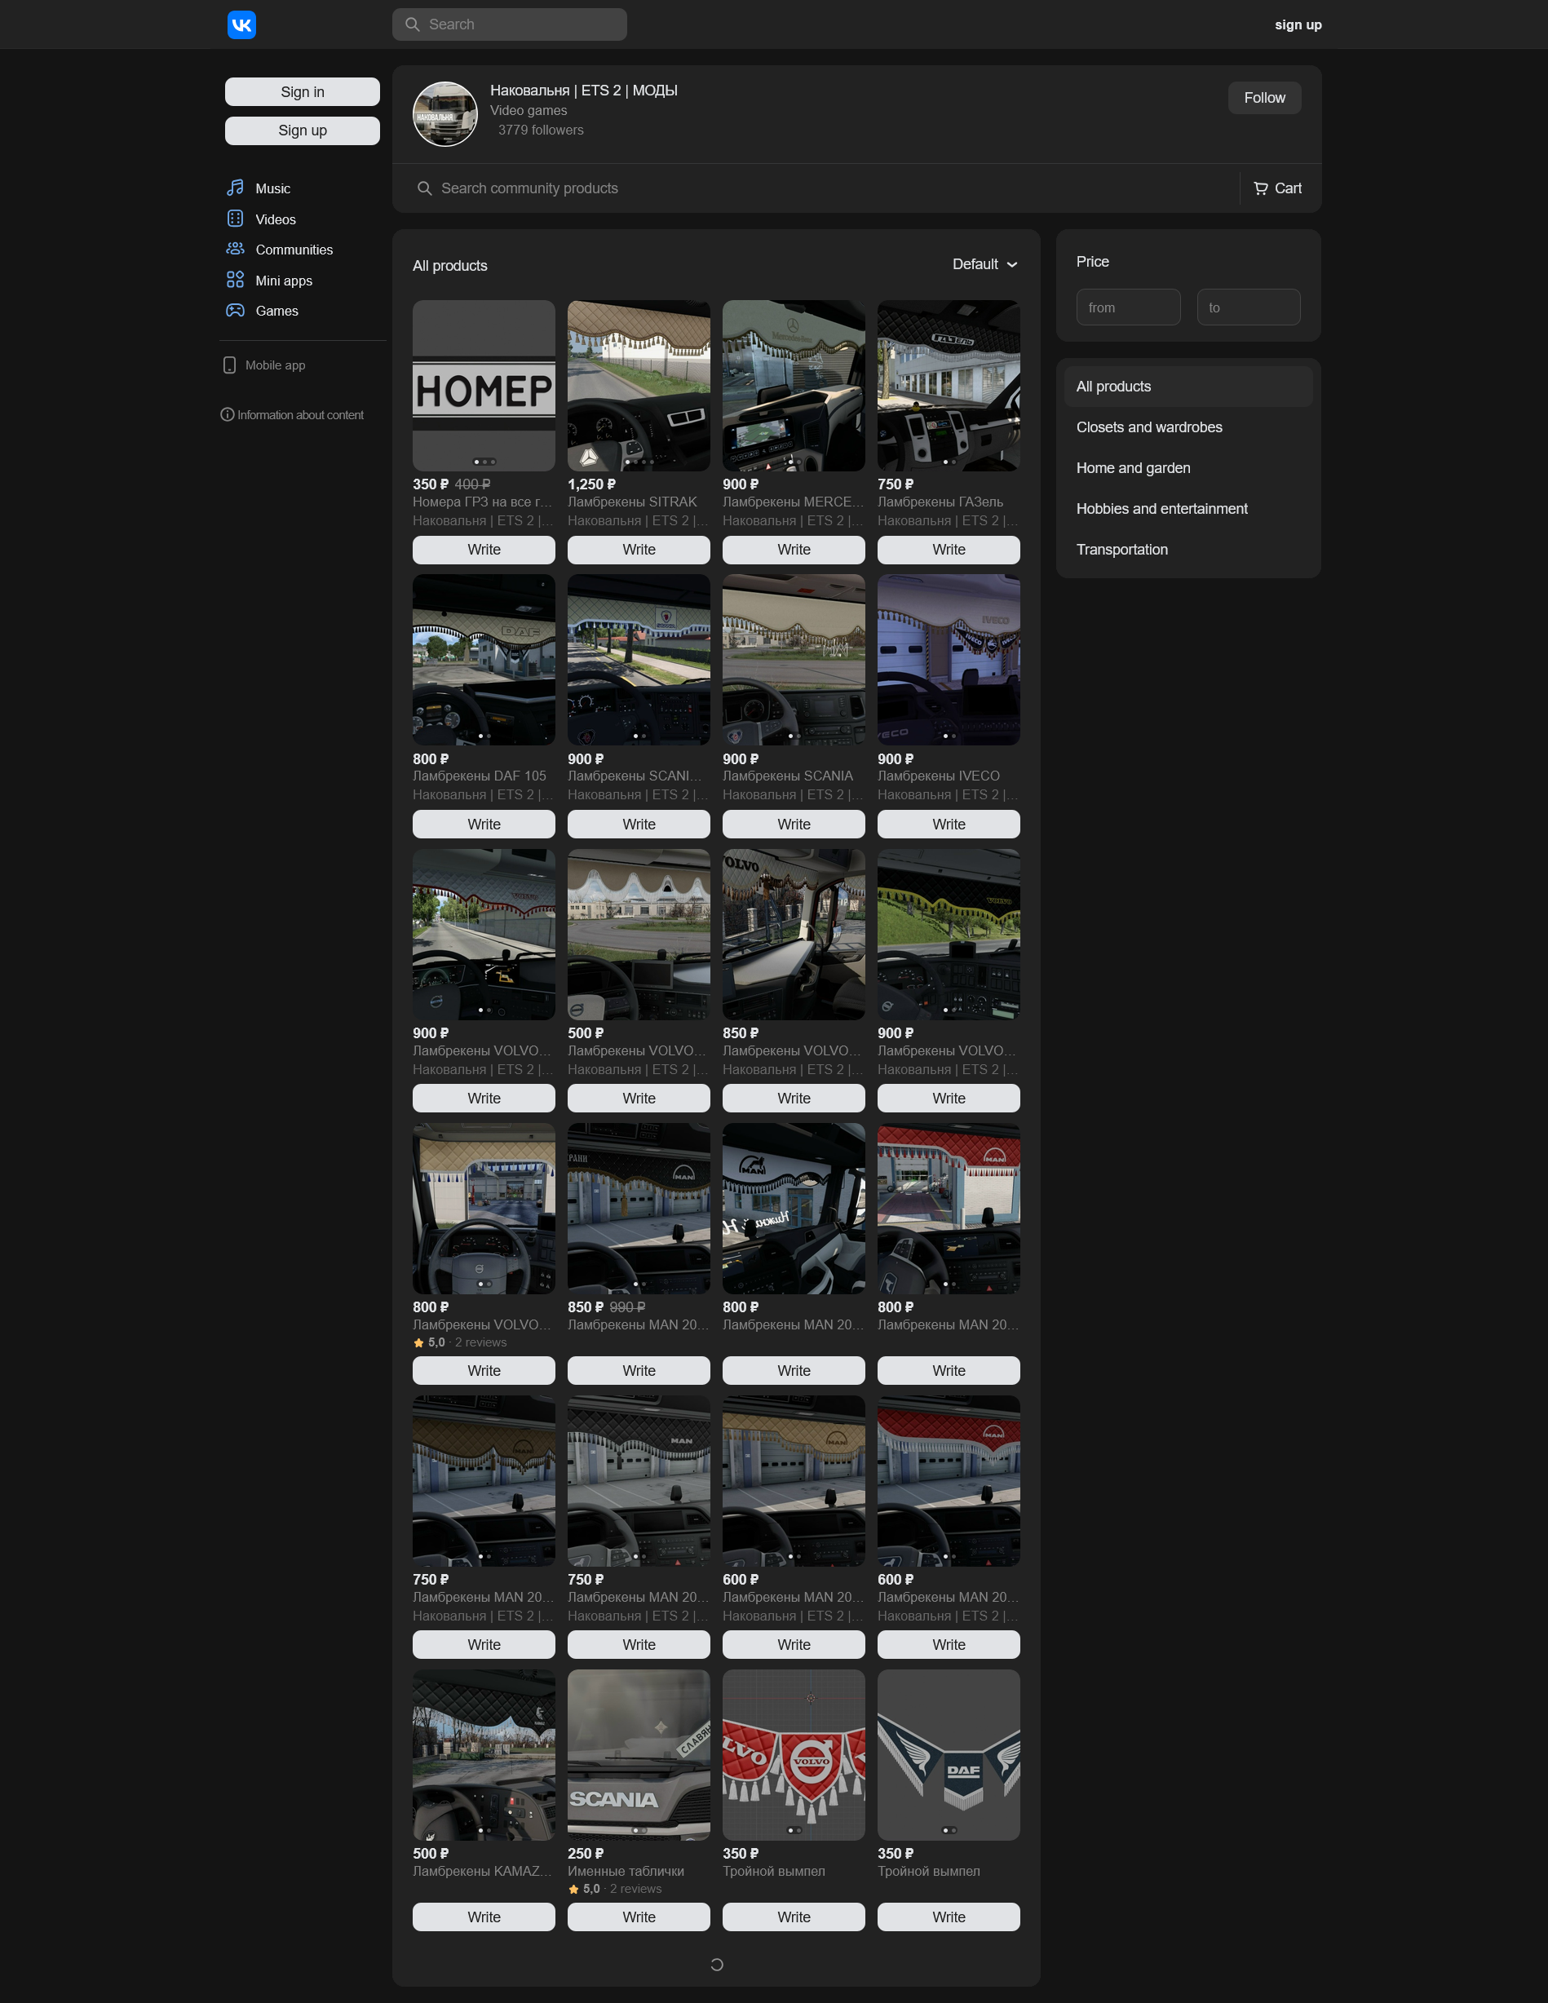The height and width of the screenshot is (2003, 1548).
Task: Click the crossed-out 400 ₽ price
Action: [x=472, y=484]
